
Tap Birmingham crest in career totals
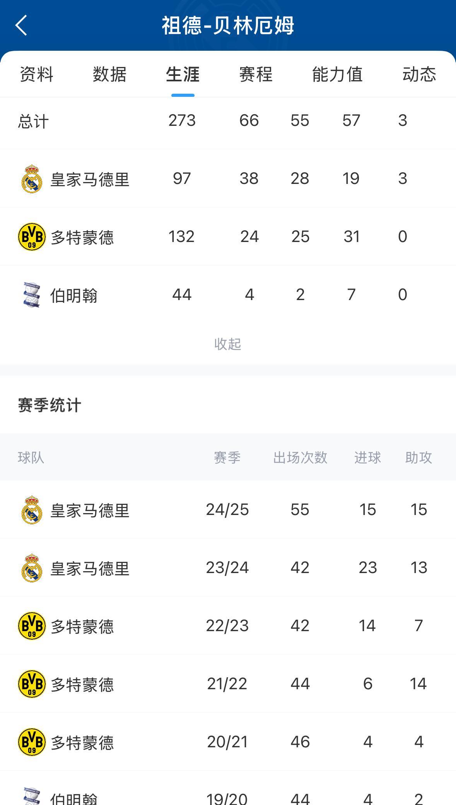coord(32,295)
